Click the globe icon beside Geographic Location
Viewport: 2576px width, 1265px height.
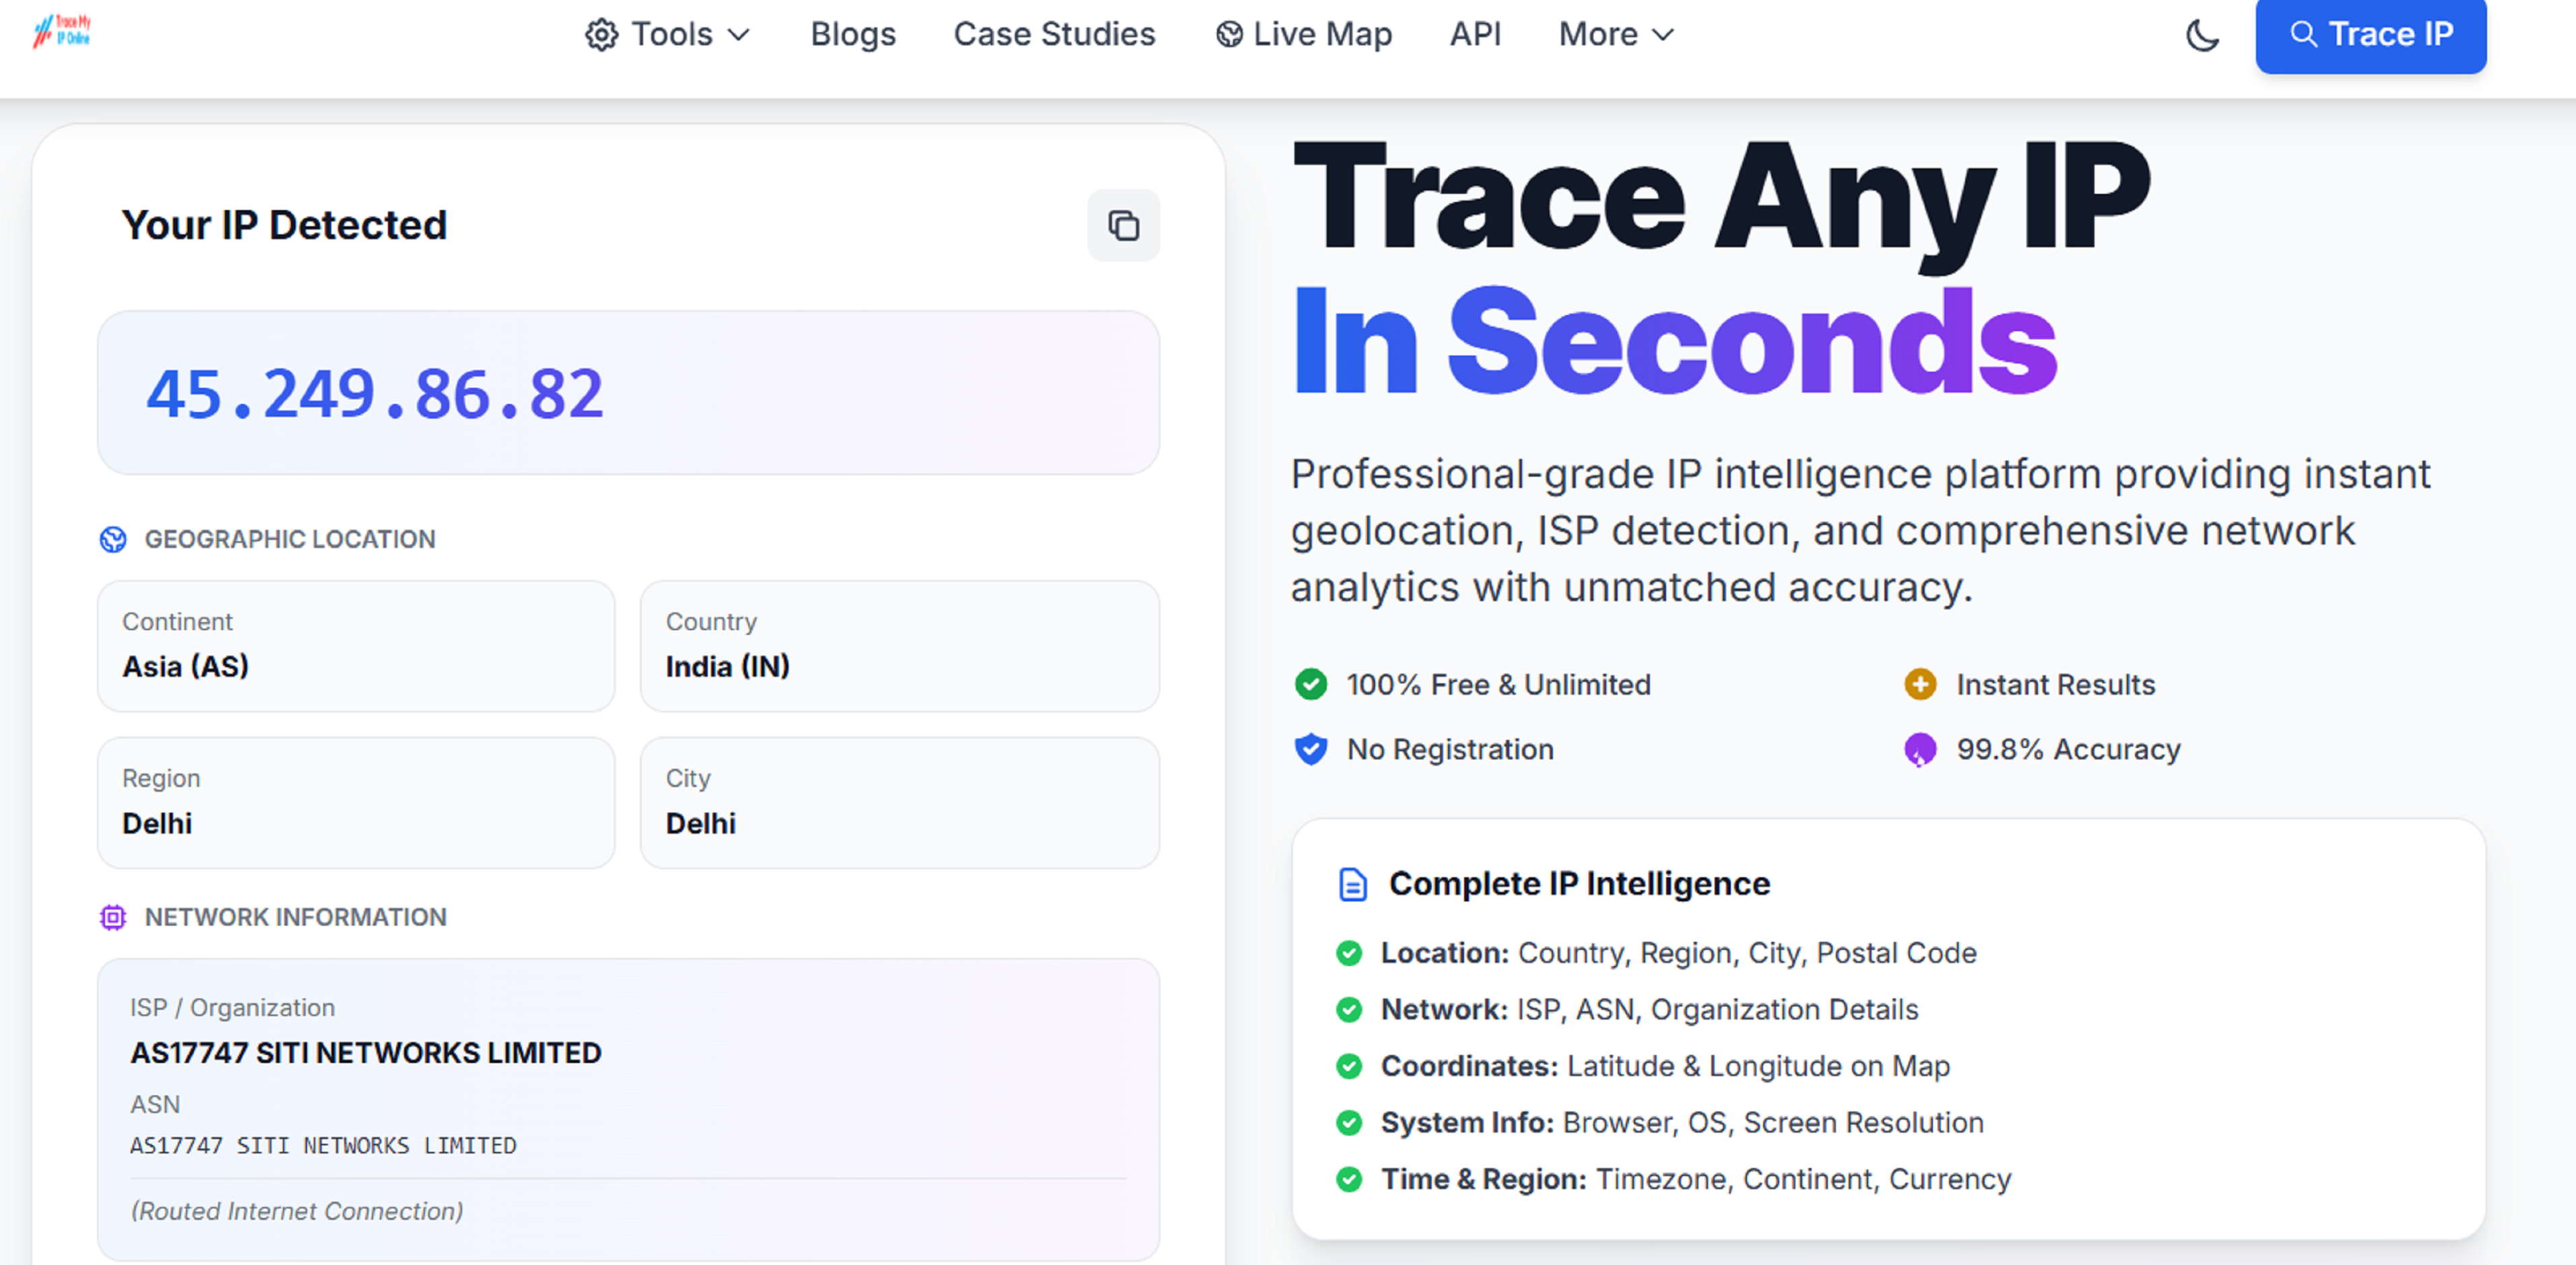pyautogui.click(x=114, y=539)
